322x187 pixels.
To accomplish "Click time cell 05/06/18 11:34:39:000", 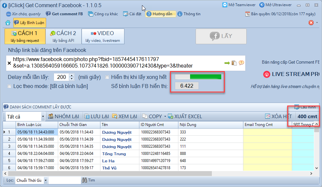I will [x=37, y=139].
